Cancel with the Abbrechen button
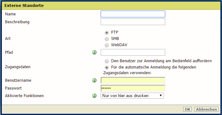Viewport: 222px width, 115px height. coord(207,109)
